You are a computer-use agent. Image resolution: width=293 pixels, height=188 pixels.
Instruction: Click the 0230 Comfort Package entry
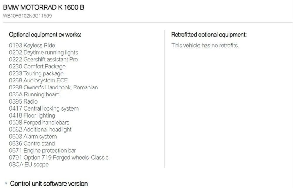(37, 66)
